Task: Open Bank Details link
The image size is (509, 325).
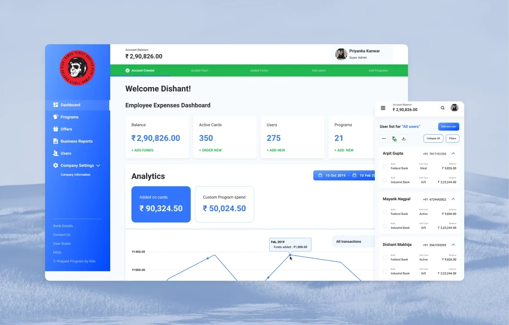Action: 63,226
